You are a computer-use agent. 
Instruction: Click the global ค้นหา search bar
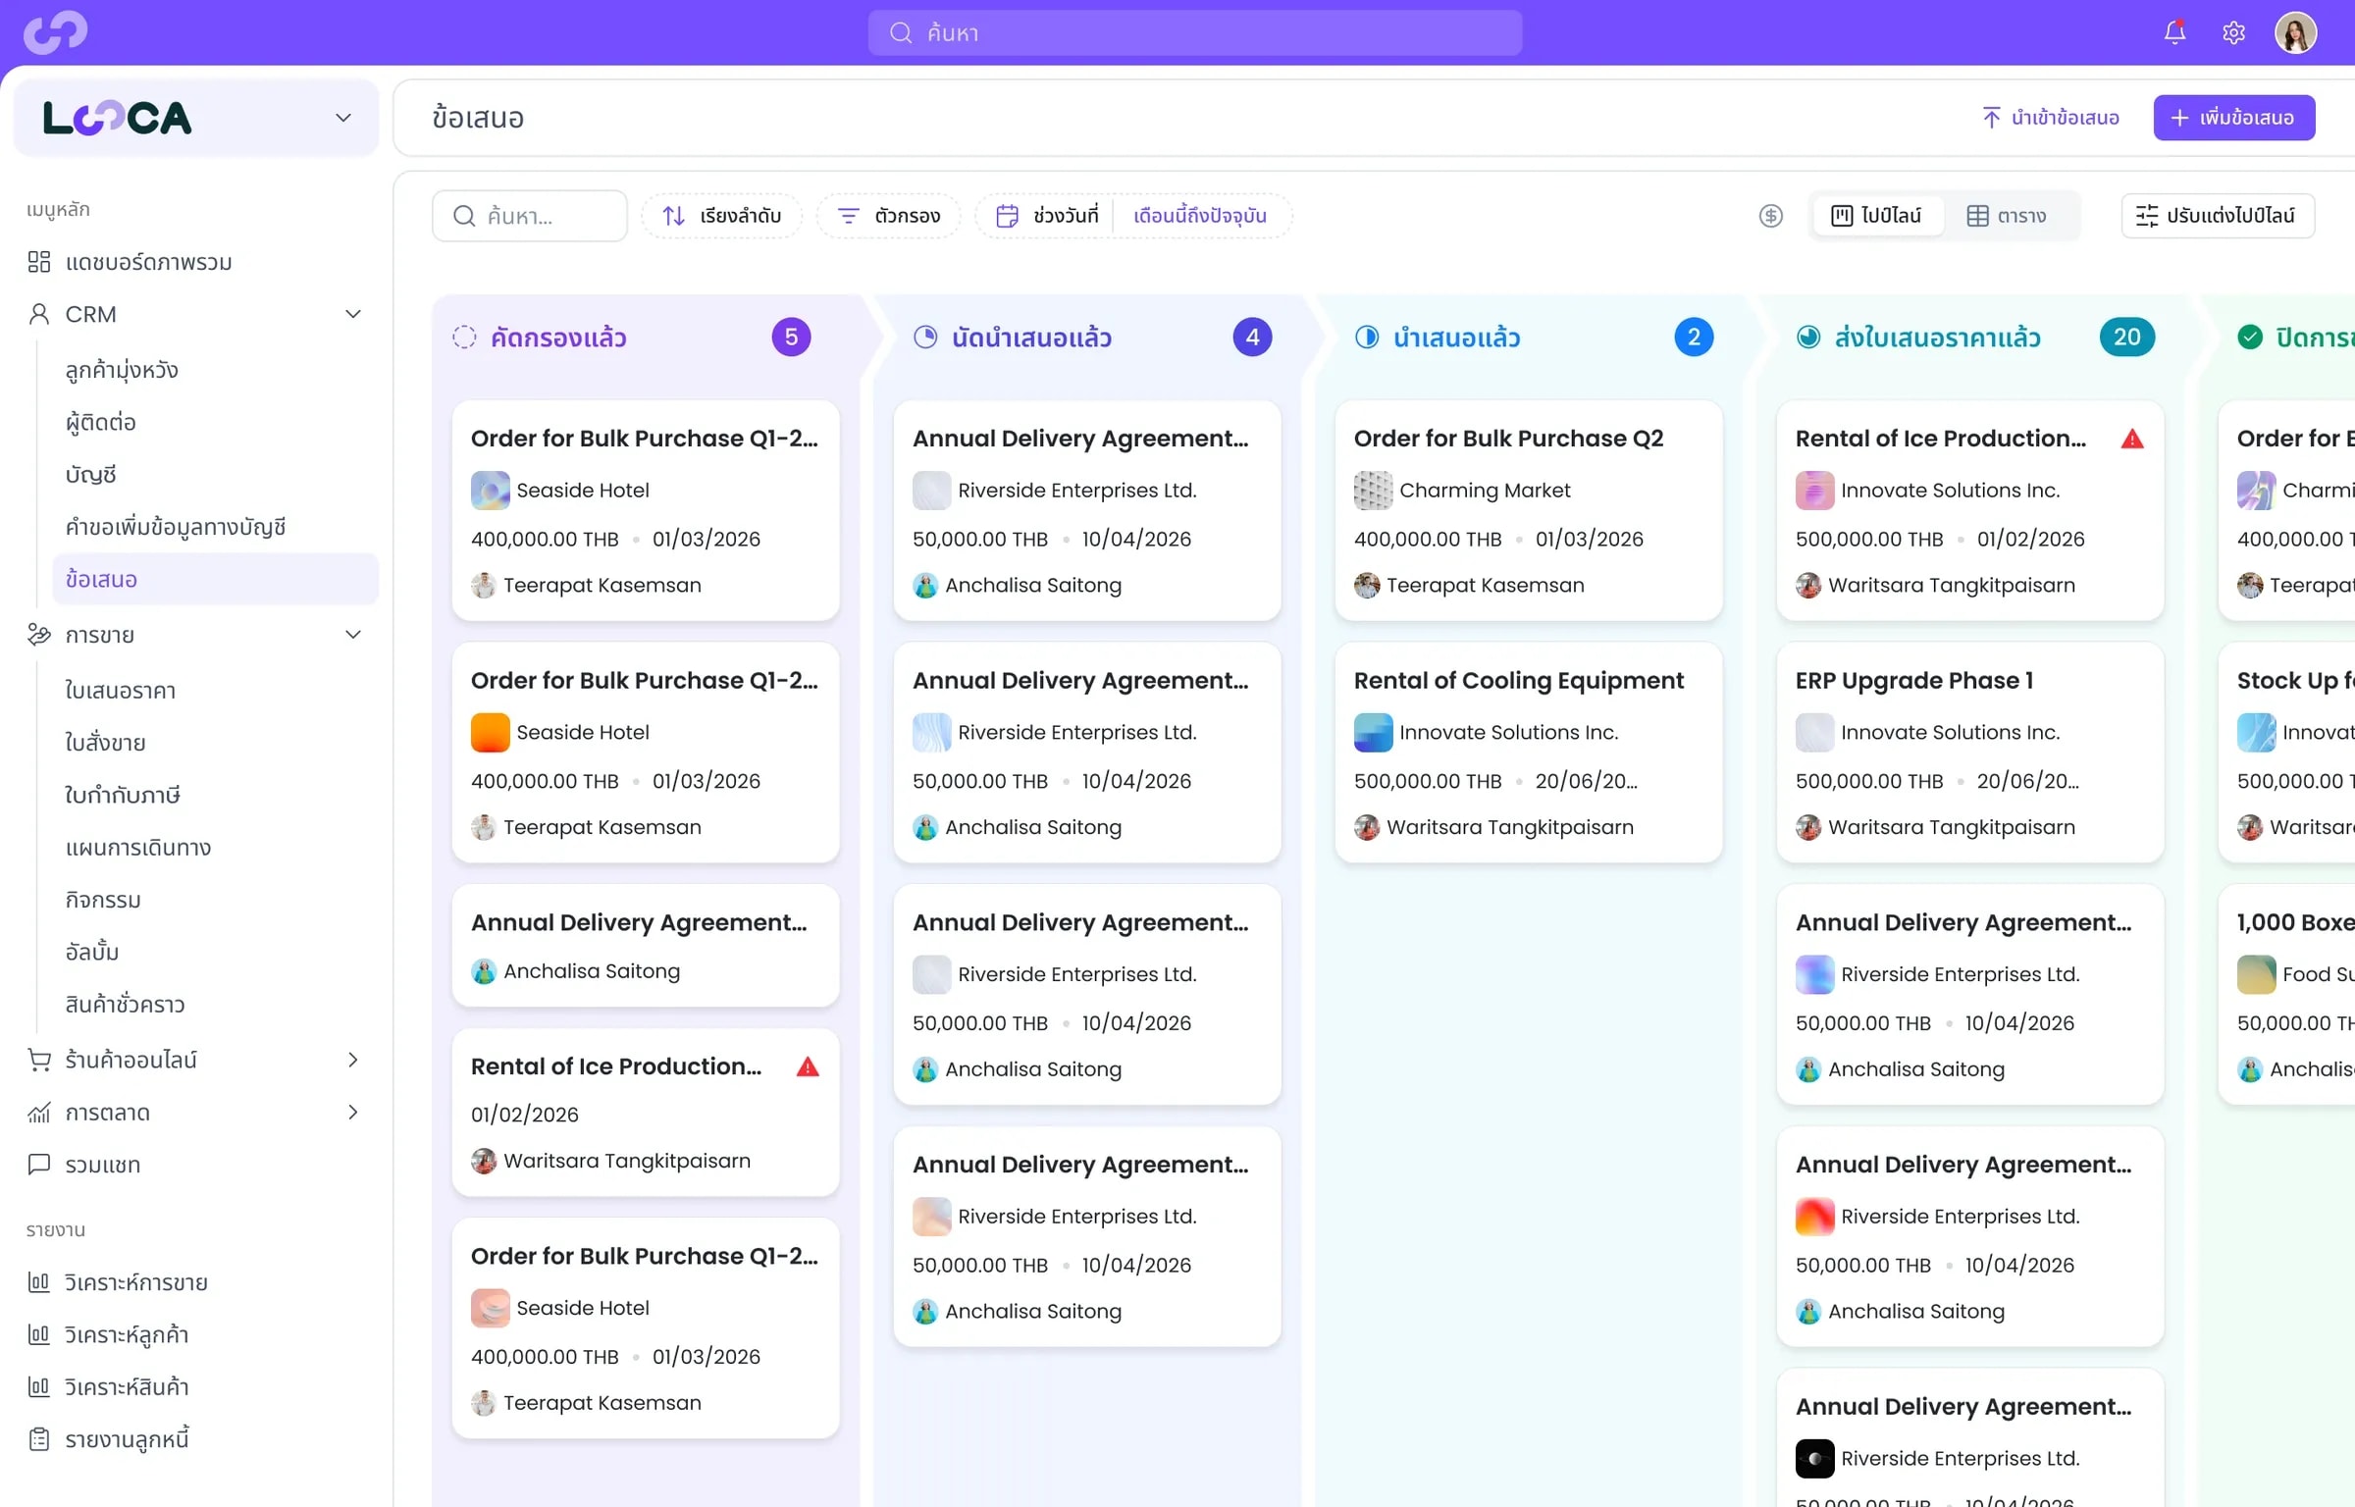(1195, 32)
